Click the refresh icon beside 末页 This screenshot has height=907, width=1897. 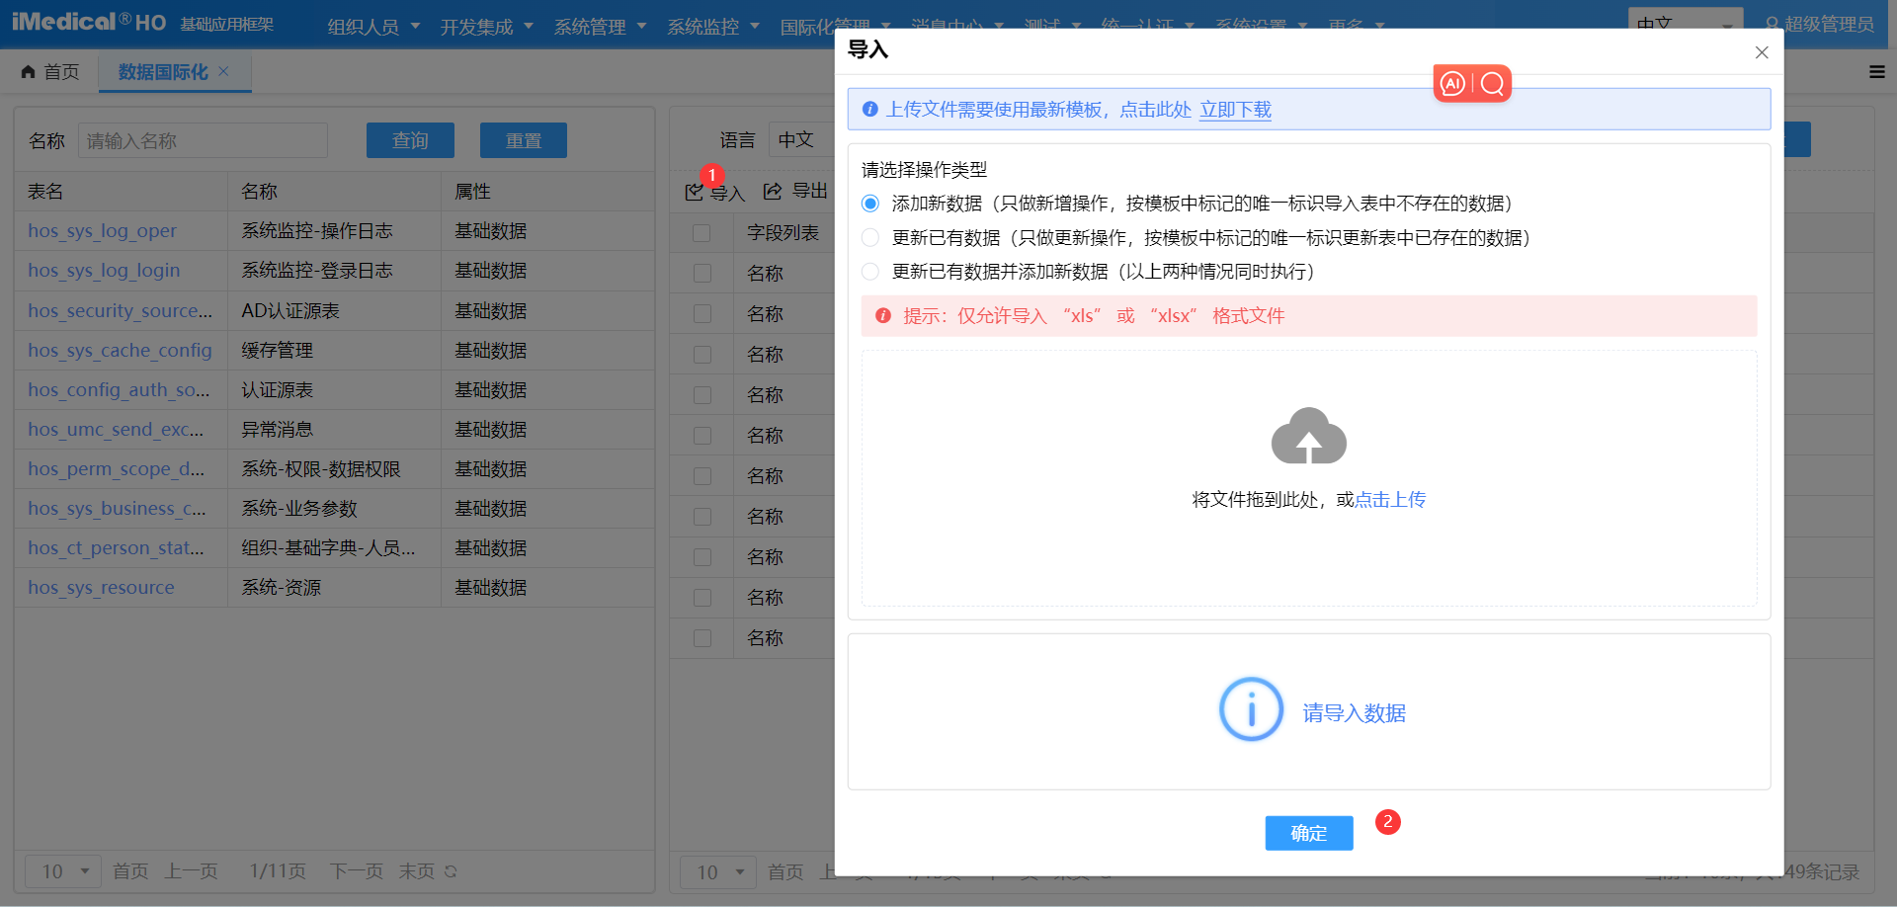451,871
